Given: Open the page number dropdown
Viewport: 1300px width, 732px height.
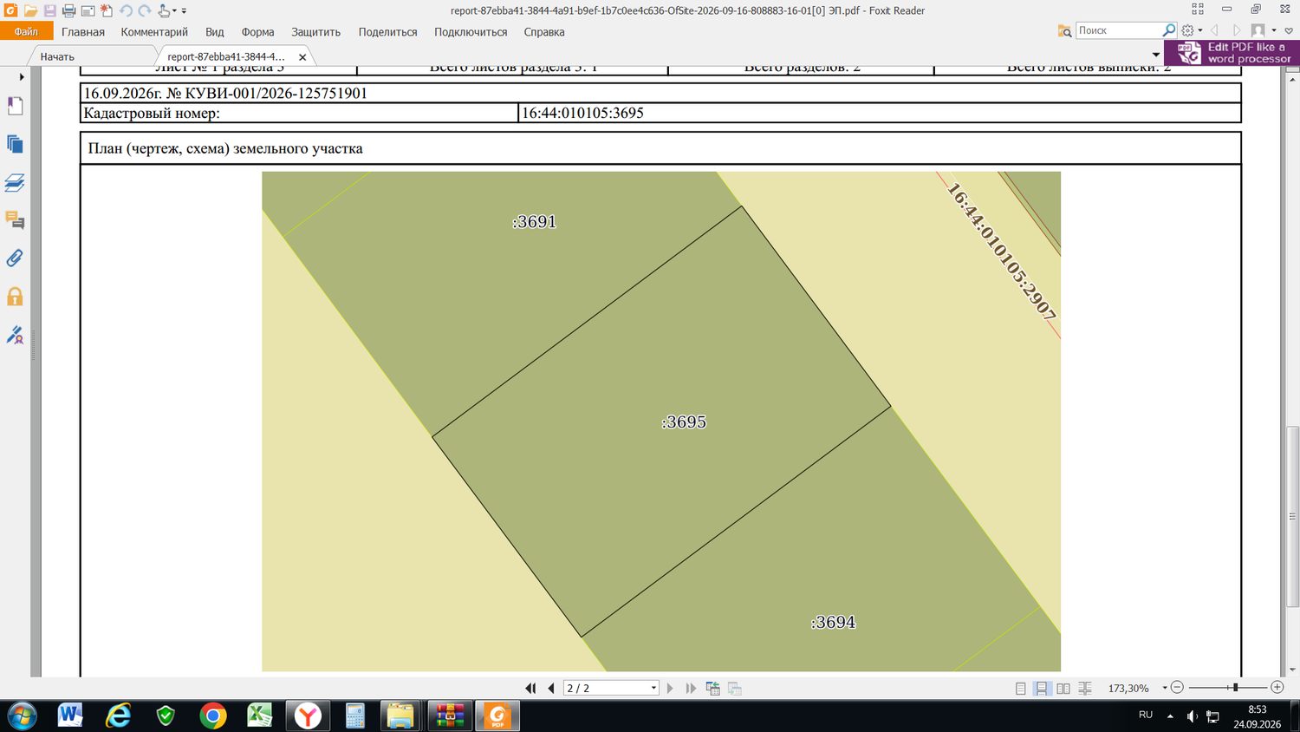Looking at the screenshot, I should tap(653, 688).
